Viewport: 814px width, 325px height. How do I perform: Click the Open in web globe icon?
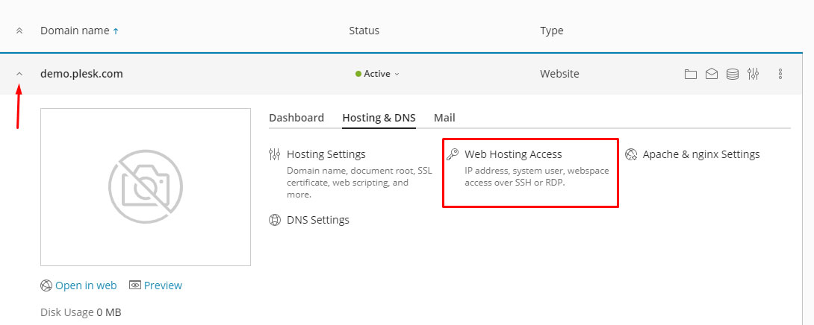[x=46, y=285]
